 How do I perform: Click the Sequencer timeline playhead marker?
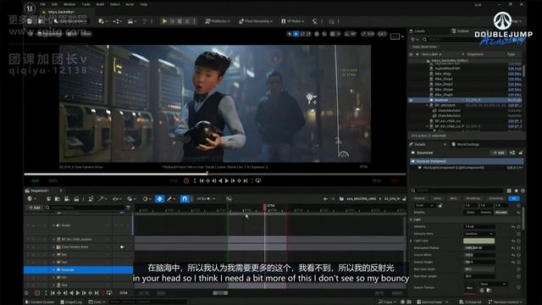tap(265, 207)
